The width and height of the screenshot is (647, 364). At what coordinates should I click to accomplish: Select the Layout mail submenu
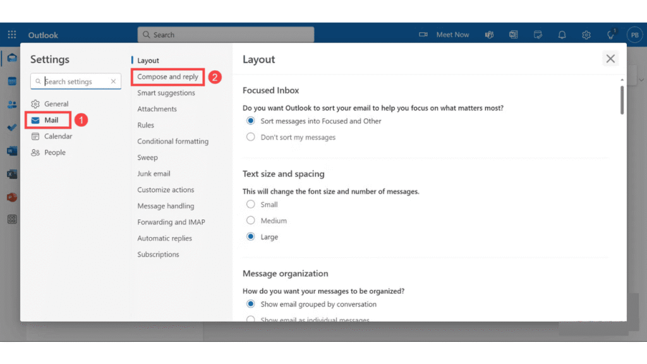(148, 60)
